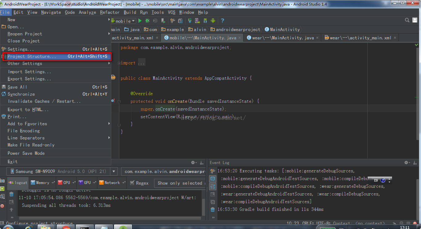The image size is (421, 229).
Task: Open the Memory monitor tab
Action: click(x=43, y=183)
